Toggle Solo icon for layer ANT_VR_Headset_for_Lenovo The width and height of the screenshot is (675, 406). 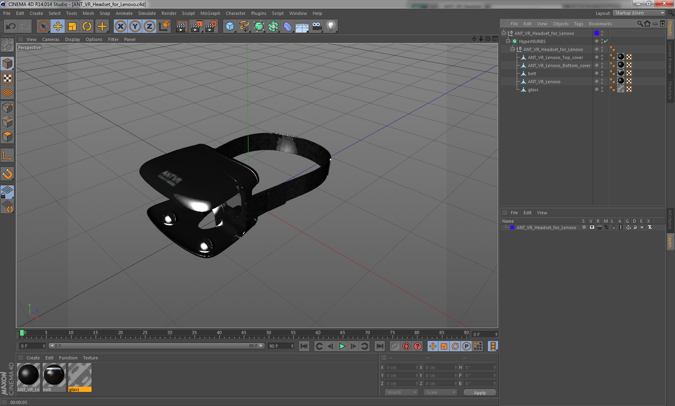584,228
